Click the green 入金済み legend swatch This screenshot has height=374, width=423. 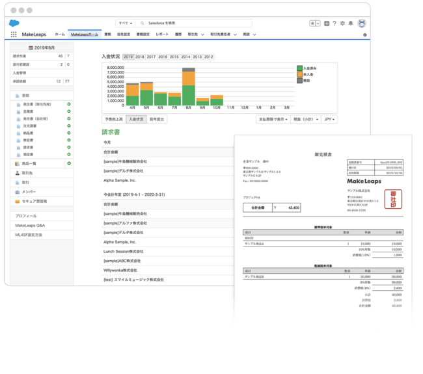point(299,68)
